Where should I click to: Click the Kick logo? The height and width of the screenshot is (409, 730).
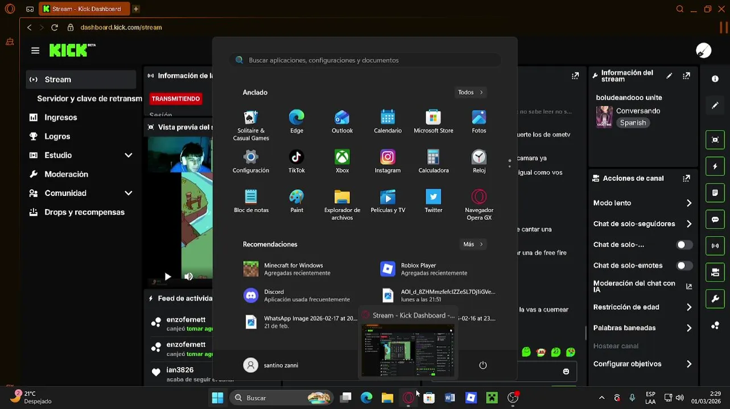(x=72, y=50)
